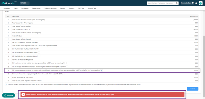Tick the Pre-registration Claims checkbox
Image resolution: width=205 pixels, height=99 pixels.
point(39,56)
